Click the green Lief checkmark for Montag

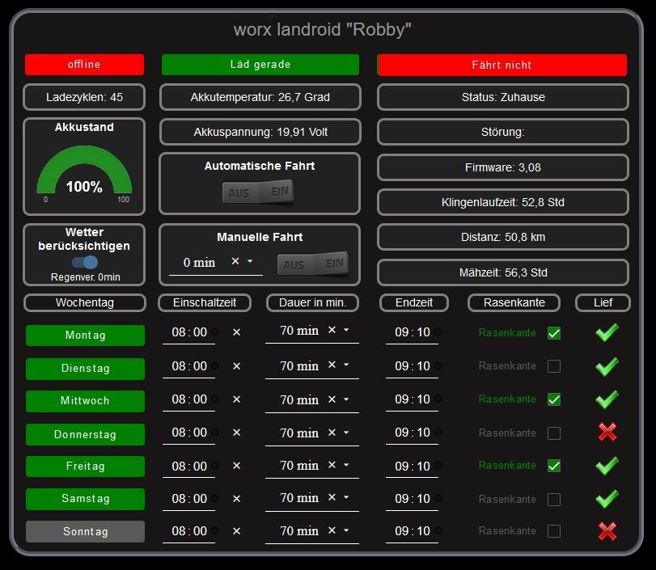[607, 332]
